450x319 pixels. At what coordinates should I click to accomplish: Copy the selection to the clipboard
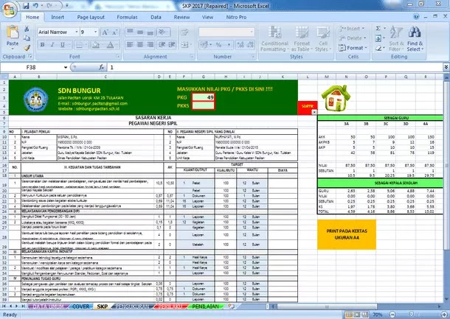pyautogui.click(x=27, y=38)
